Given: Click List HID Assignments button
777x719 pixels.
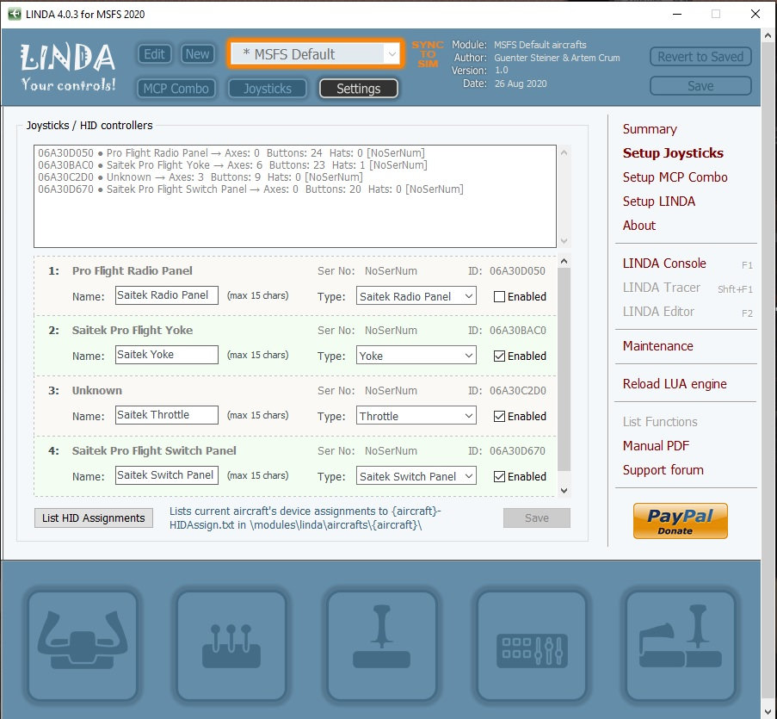Looking at the screenshot, I should pos(94,518).
